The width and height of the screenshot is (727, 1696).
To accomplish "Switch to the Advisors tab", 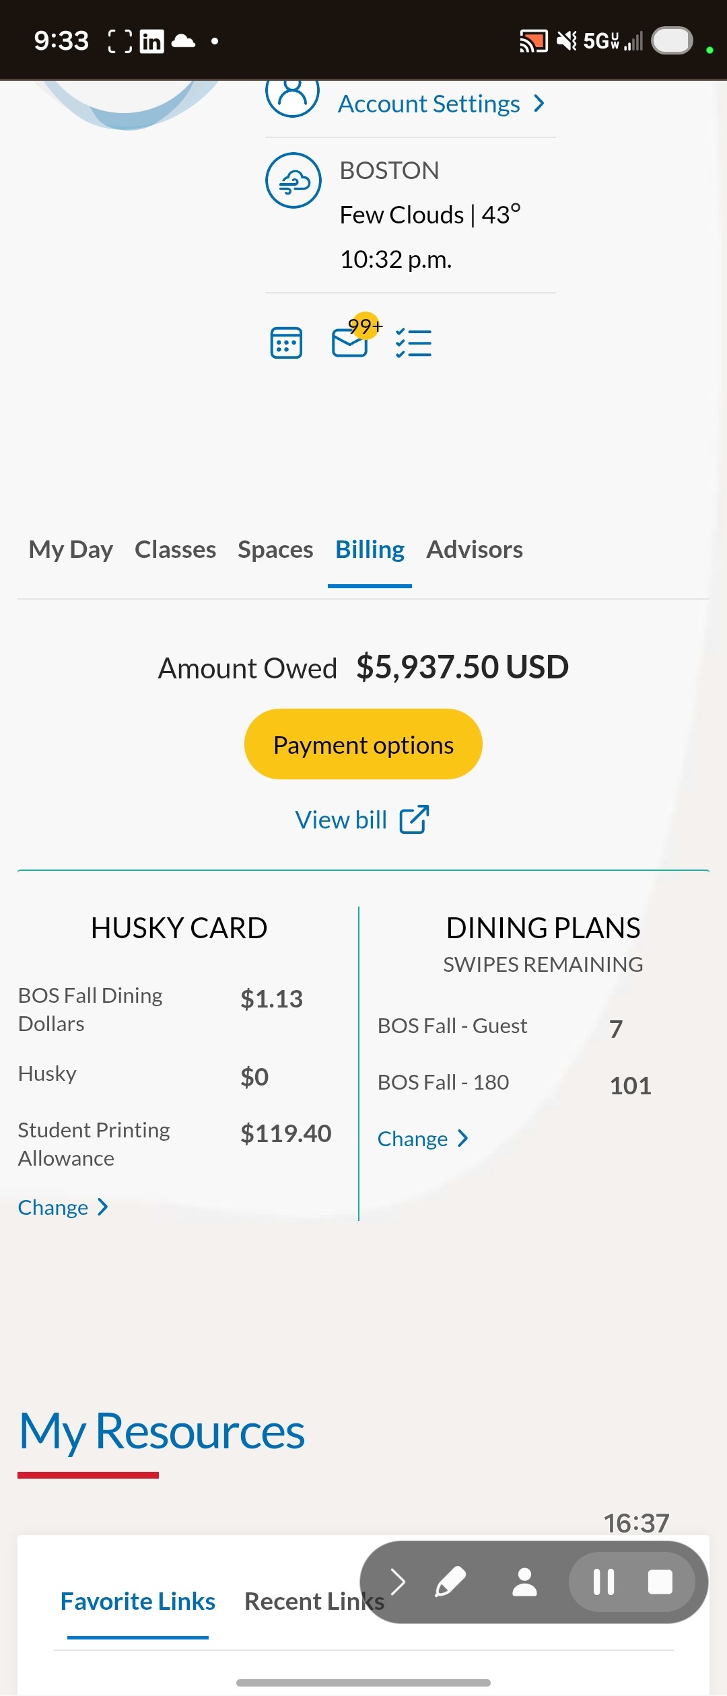I will tap(474, 550).
